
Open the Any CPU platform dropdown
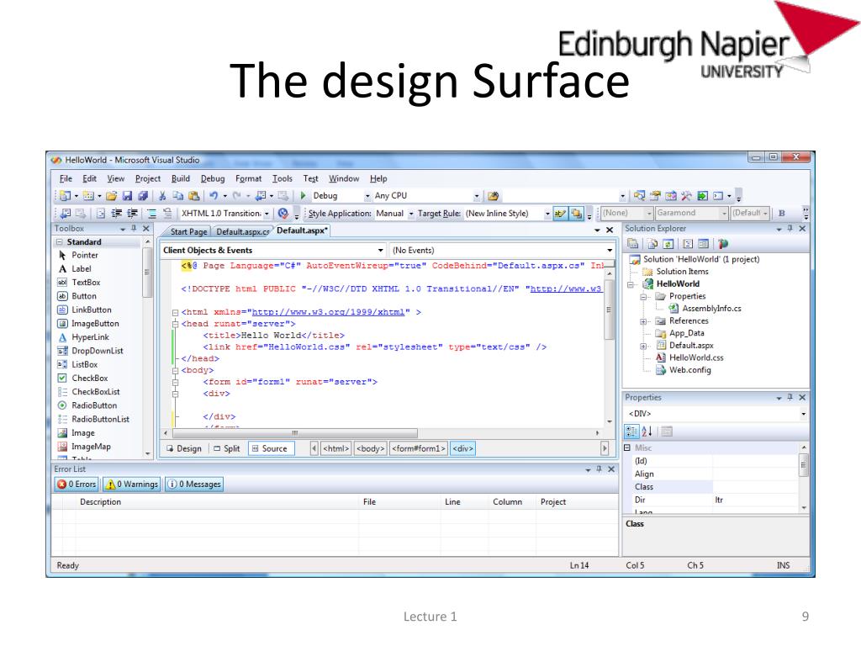pos(477,196)
